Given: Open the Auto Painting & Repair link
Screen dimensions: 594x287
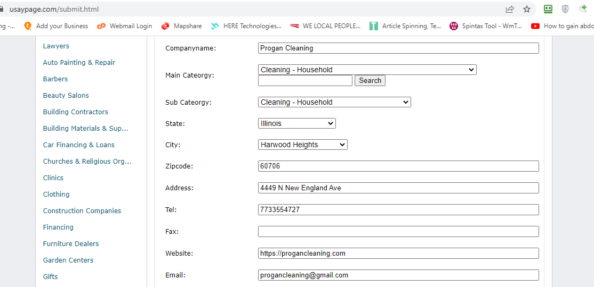Looking at the screenshot, I should (79, 63).
